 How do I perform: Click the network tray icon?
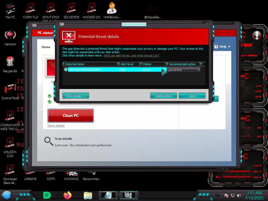[x=233, y=195]
